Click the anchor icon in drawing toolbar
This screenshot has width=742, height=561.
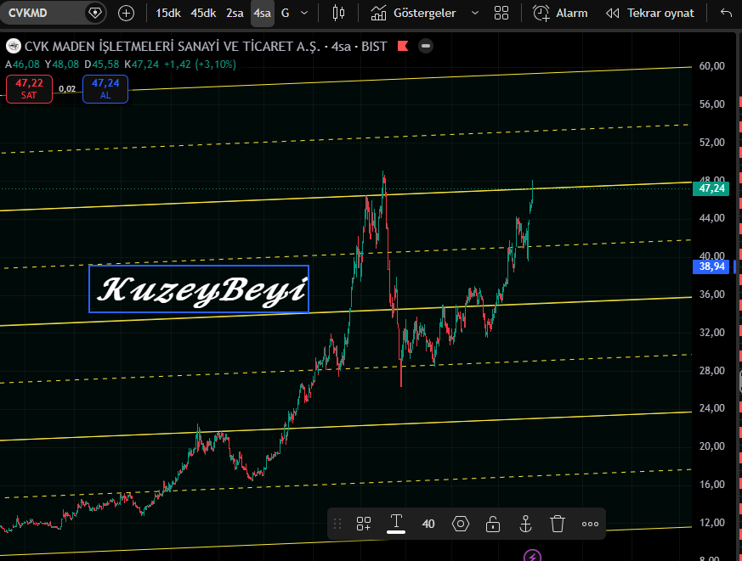(x=525, y=524)
